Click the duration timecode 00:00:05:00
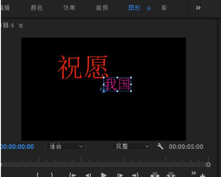 186,147
